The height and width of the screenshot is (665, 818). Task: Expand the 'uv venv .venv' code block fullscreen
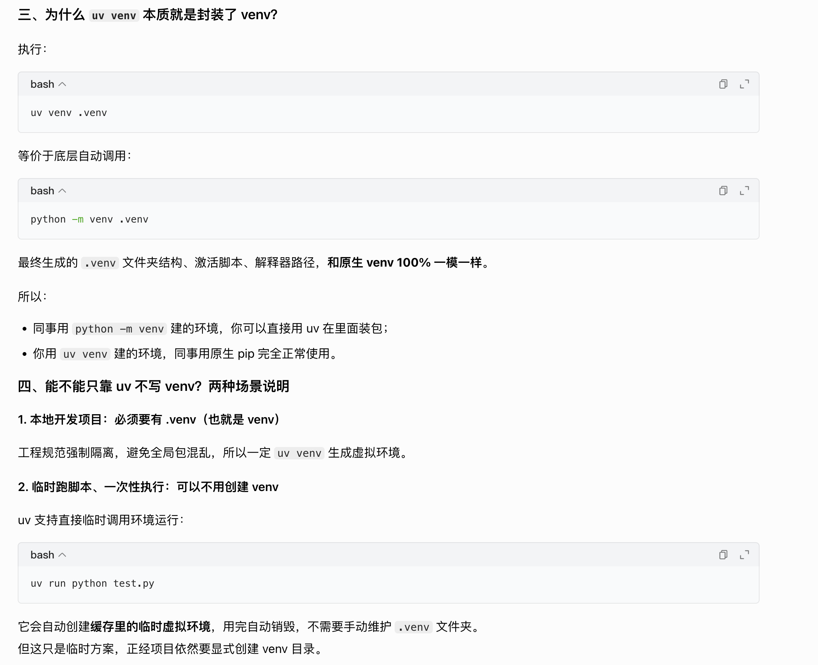(744, 84)
